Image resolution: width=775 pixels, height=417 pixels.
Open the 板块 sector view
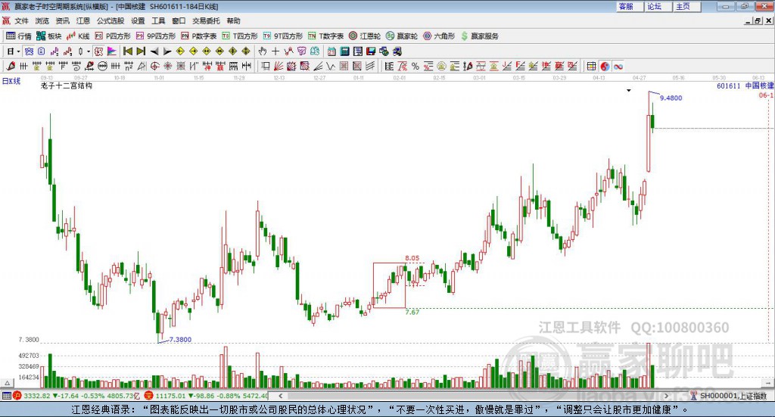click(x=48, y=36)
